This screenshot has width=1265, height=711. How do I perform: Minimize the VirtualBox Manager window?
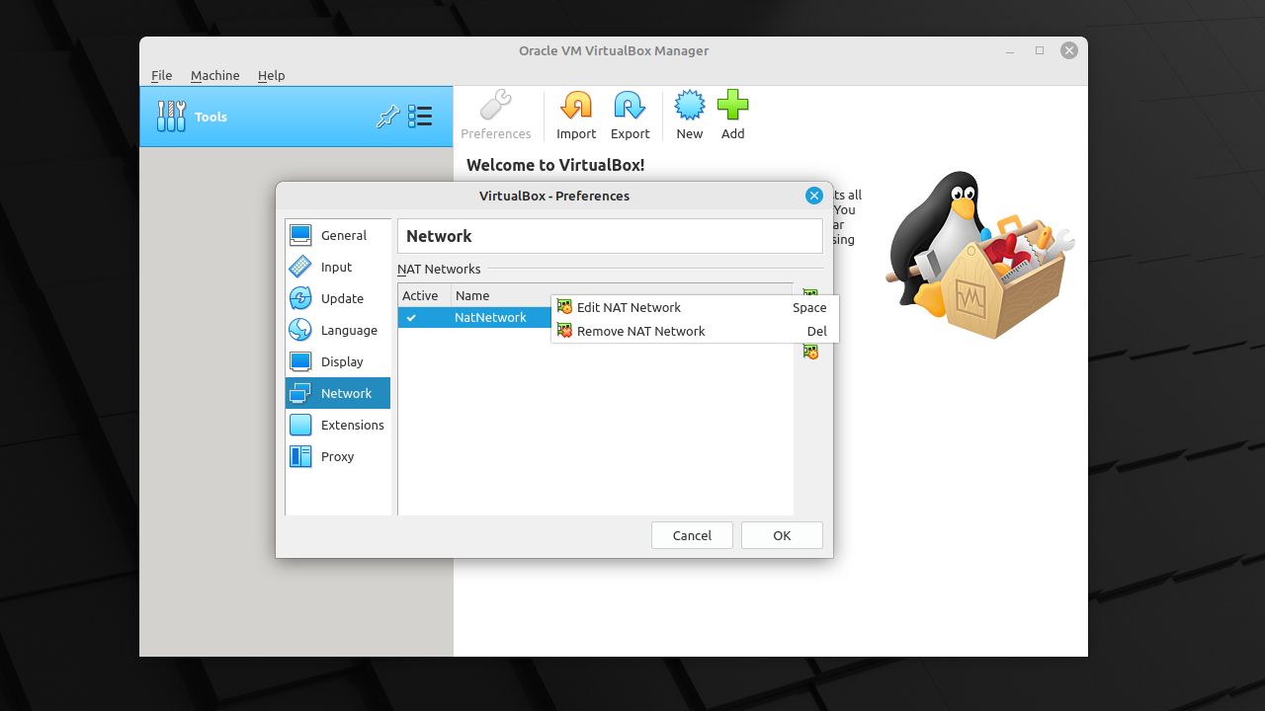pos(1010,50)
